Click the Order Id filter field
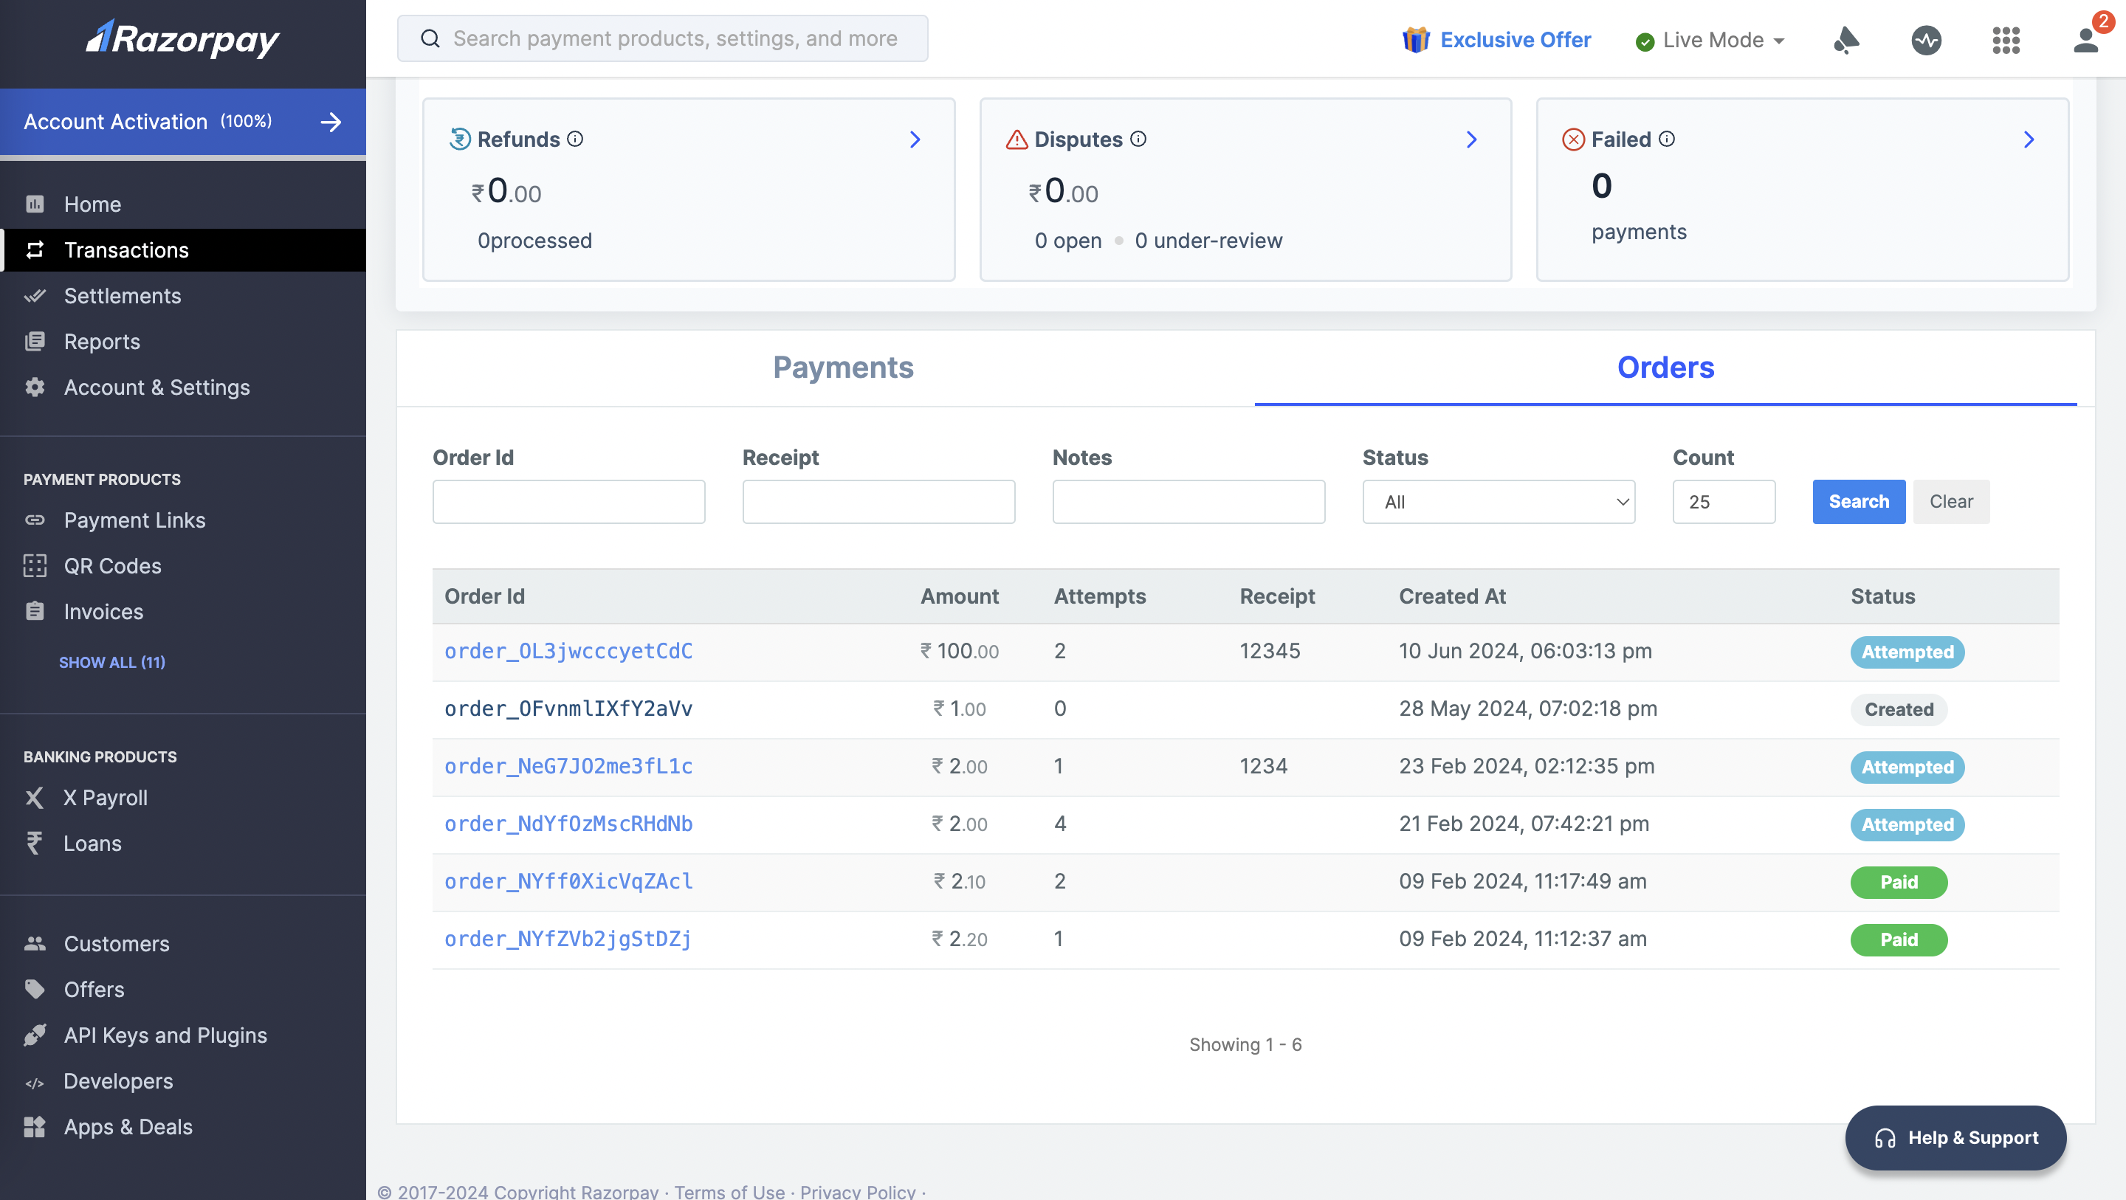Viewport: 2126px width, 1200px height. [x=568, y=502]
